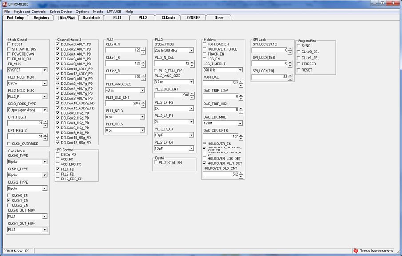Switch to the SYSREF tab
The image size is (402, 256).
(x=193, y=18)
